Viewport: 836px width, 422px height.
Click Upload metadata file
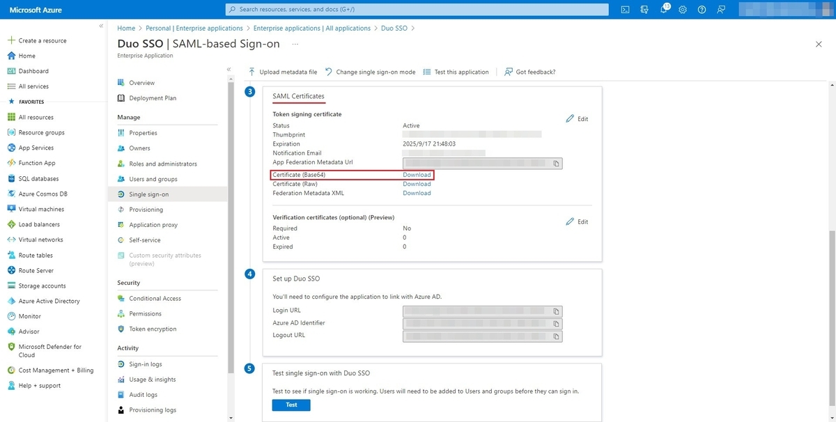(x=283, y=72)
